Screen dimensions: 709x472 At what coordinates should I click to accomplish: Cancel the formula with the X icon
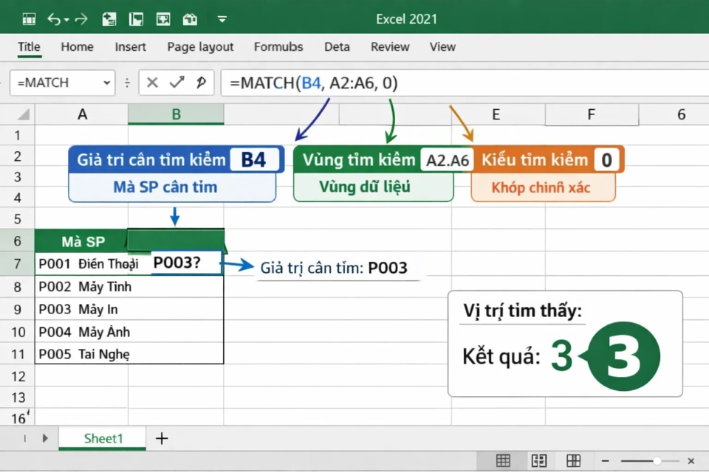coord(152,83)
